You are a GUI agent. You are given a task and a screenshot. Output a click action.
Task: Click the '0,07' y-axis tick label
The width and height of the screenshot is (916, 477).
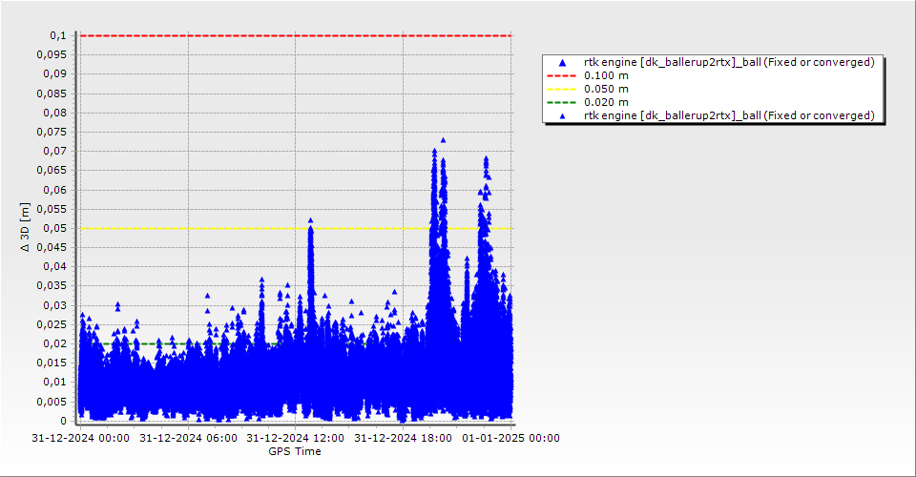55,152
